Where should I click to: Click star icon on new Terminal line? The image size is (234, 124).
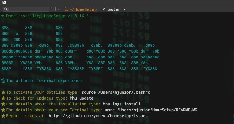(x=3, y=110)
